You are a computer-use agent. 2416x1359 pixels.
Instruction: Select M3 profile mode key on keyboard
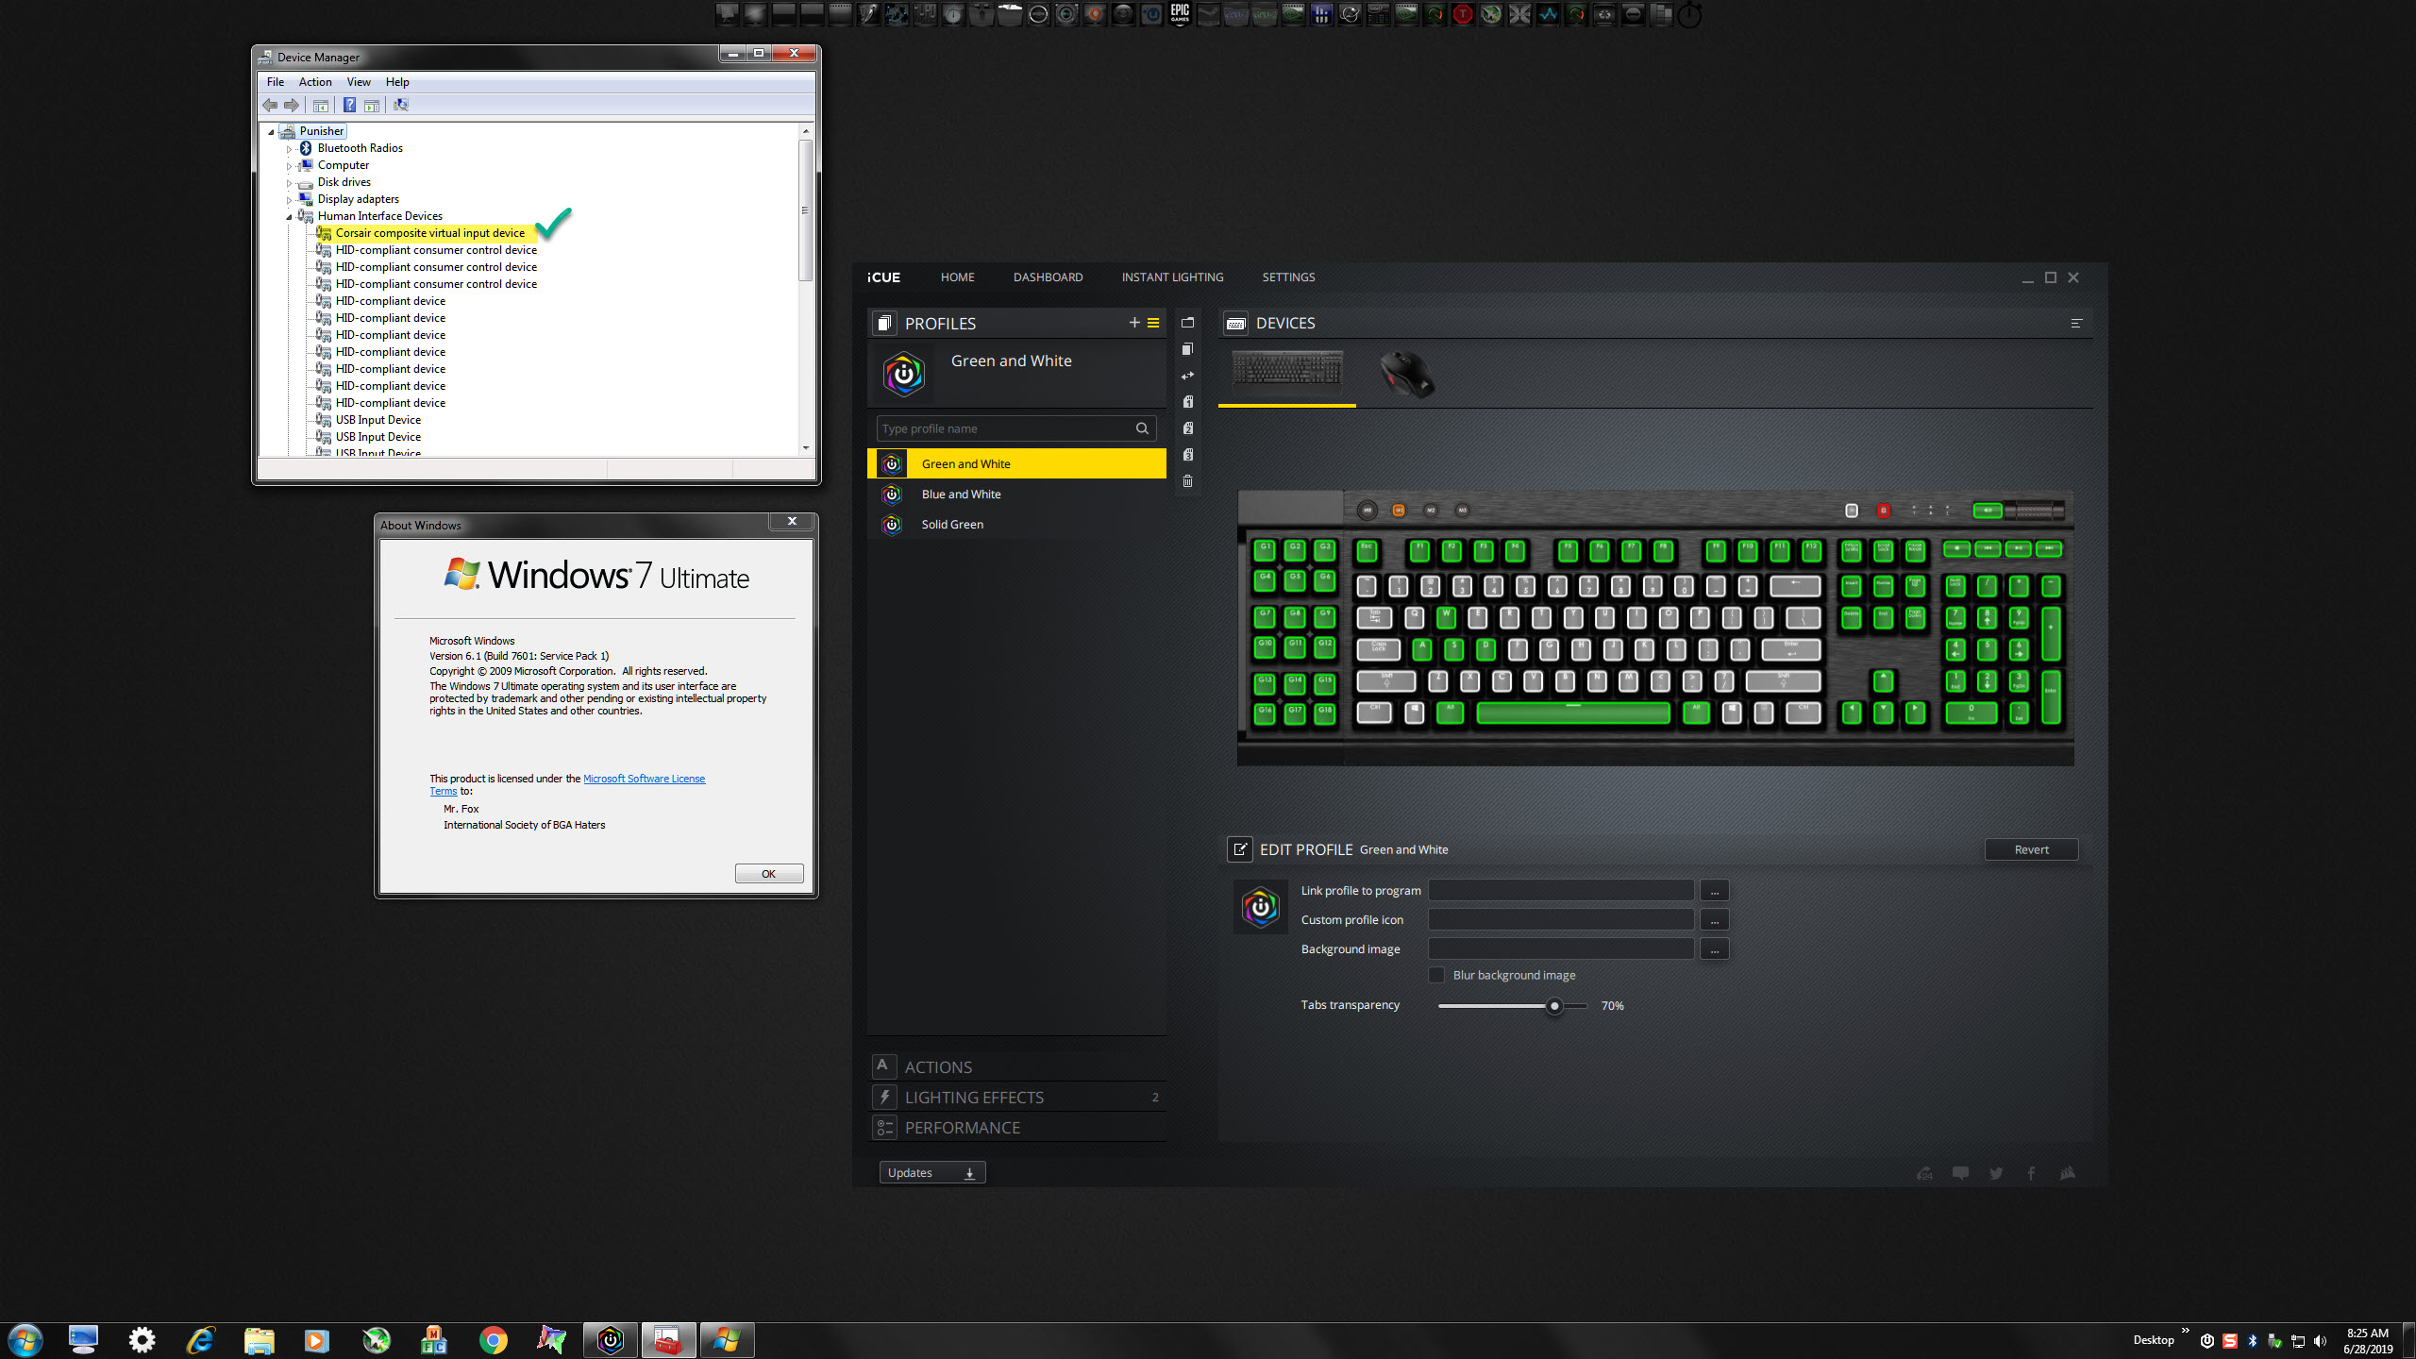point(1462,511)
